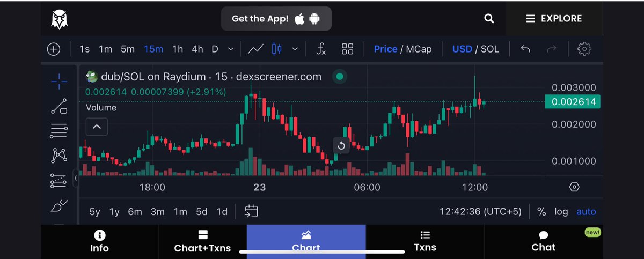The image size is (644, 259).
Task: Select the 1m date range in bottom bar
Action: click(x=180, y=212)
